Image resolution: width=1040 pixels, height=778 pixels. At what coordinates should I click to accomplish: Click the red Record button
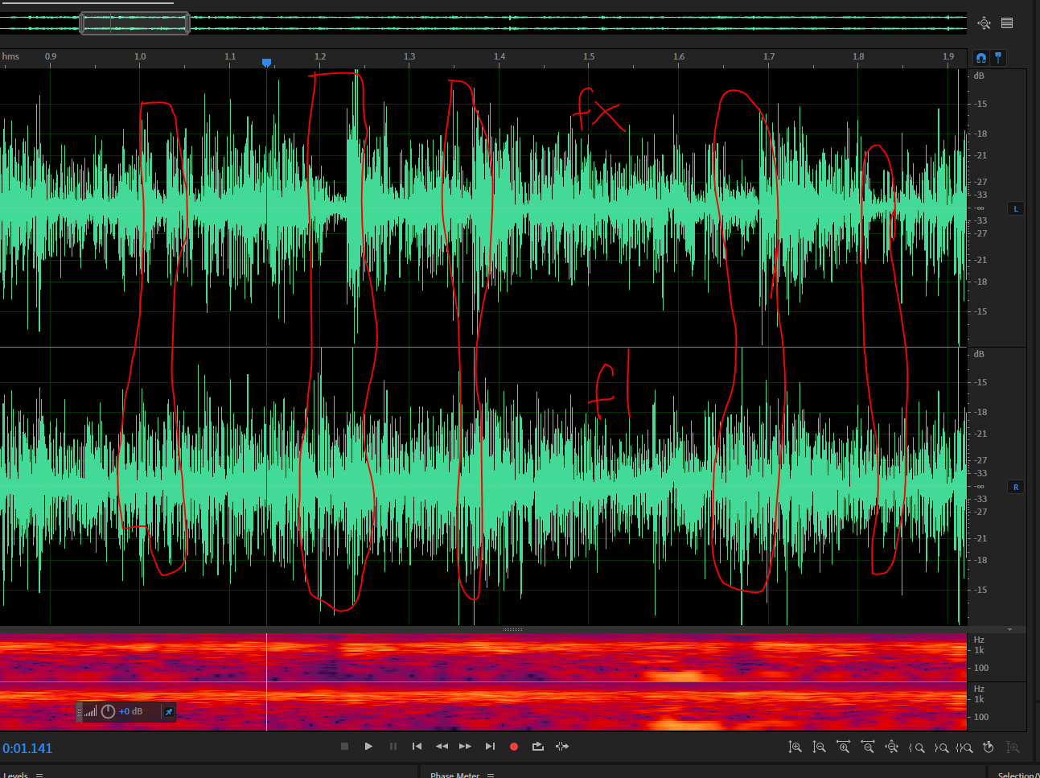click(514, 747)
